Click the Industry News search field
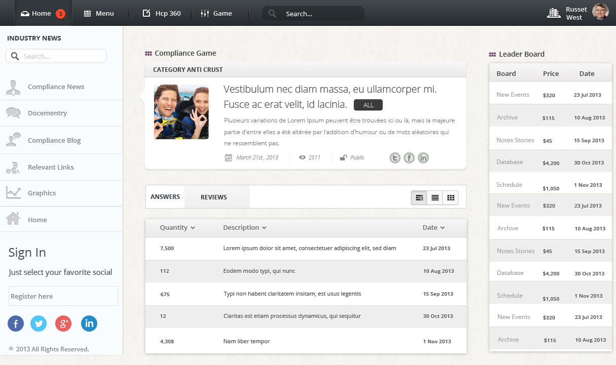Screen dimensions: 616x365 pyautogui.click(x=56, y=56)
